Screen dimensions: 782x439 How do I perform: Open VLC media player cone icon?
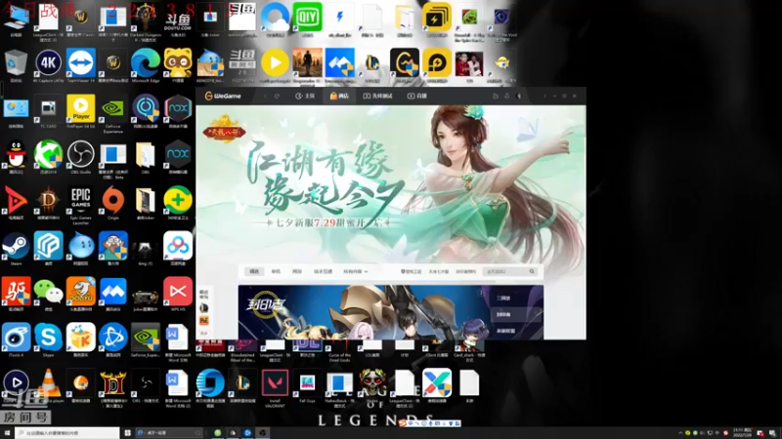48,385
